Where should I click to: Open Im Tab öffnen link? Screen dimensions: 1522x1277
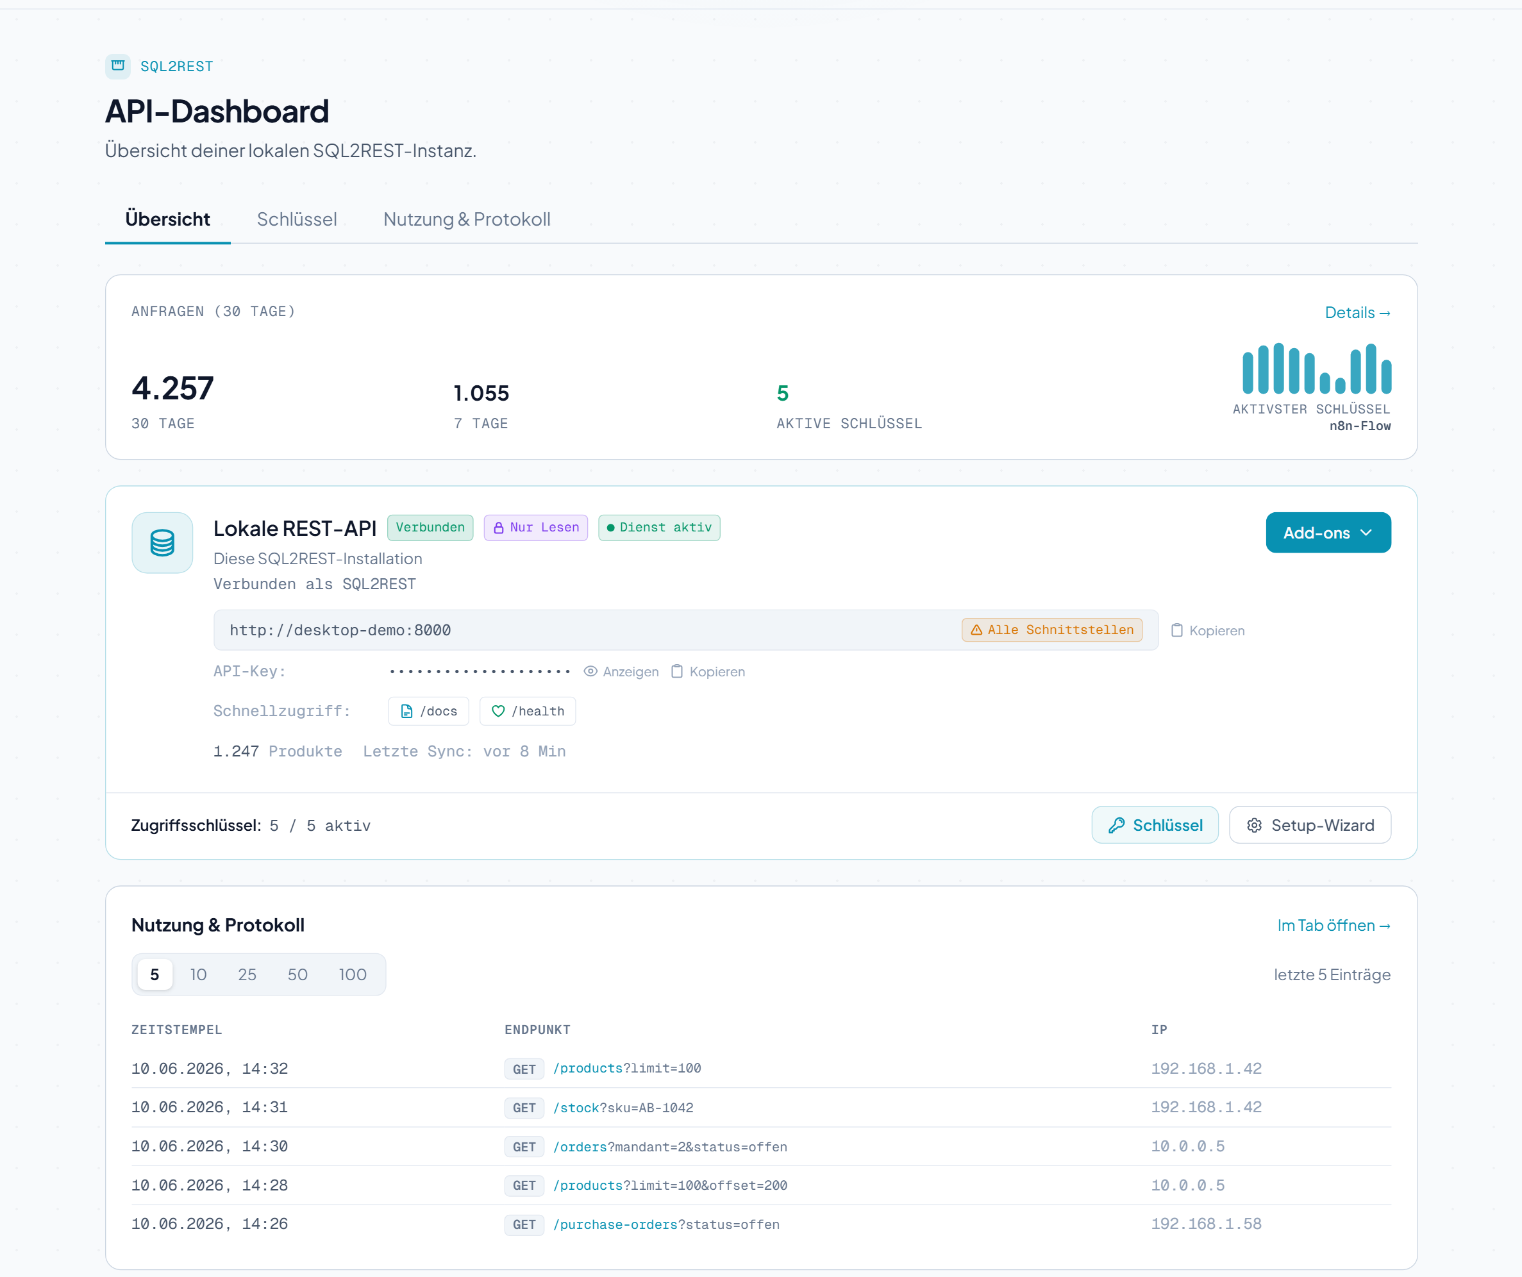[1334, 926]
